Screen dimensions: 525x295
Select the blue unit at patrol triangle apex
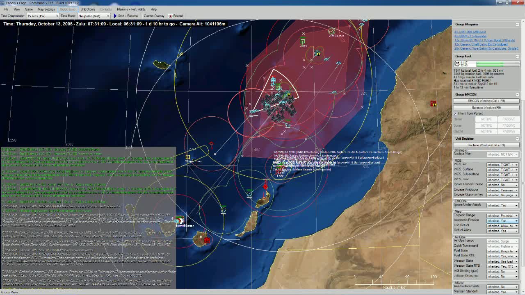(x=273, y=80)
